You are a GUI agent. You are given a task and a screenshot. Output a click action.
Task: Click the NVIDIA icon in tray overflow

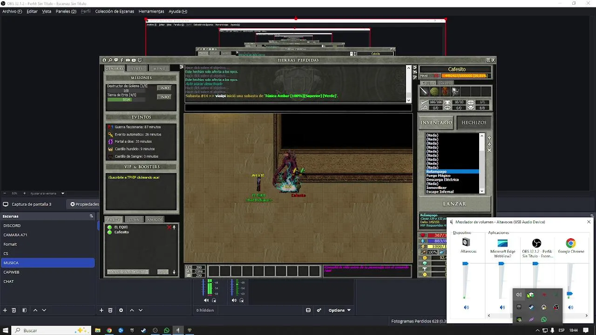pos(519,320)
